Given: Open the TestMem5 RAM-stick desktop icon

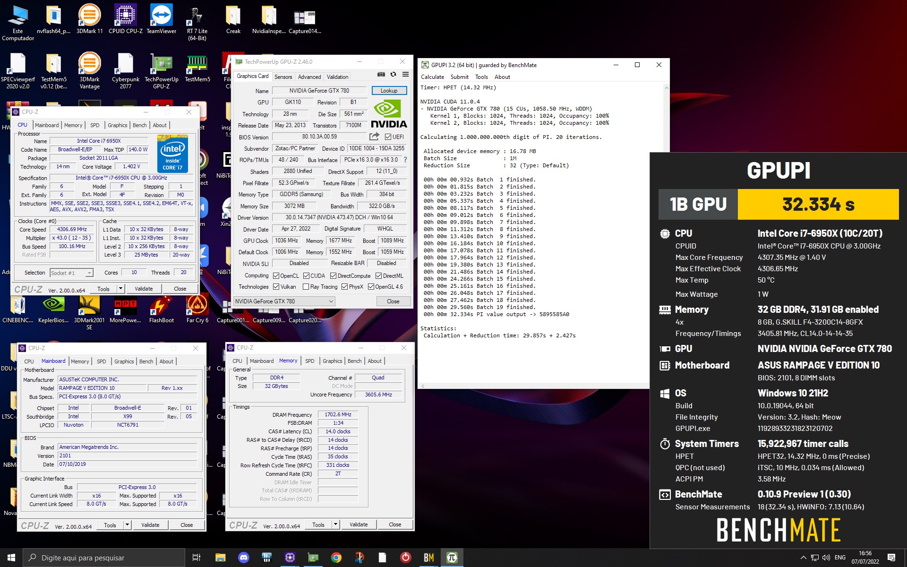Looking at the screenshot, I should click(x=197, y=68).
